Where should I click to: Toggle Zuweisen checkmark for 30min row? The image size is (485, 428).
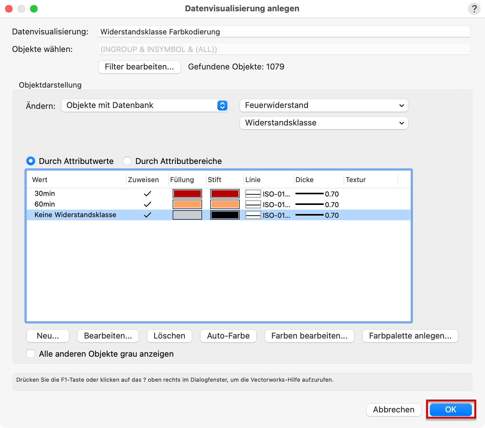point(147,194)
